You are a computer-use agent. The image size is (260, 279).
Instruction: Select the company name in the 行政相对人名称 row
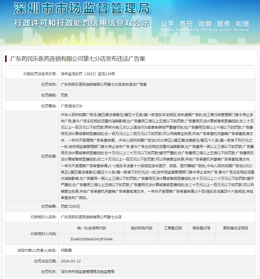(91, 217)
